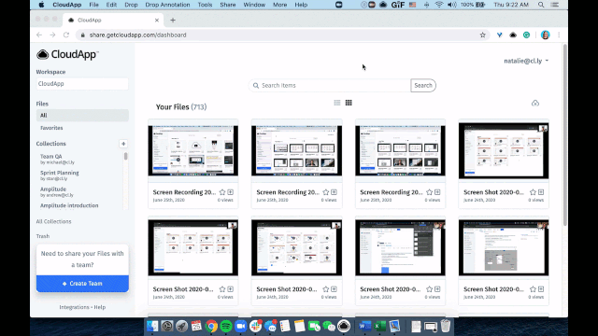Open a new browser tab

click(173, 21)
